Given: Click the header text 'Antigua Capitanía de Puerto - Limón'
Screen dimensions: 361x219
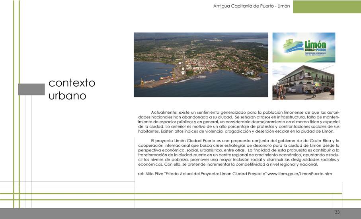Looking at the screenshot, I should 252,6.
